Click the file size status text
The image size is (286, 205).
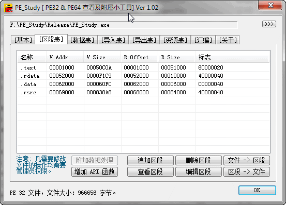[x=63, y=193]
